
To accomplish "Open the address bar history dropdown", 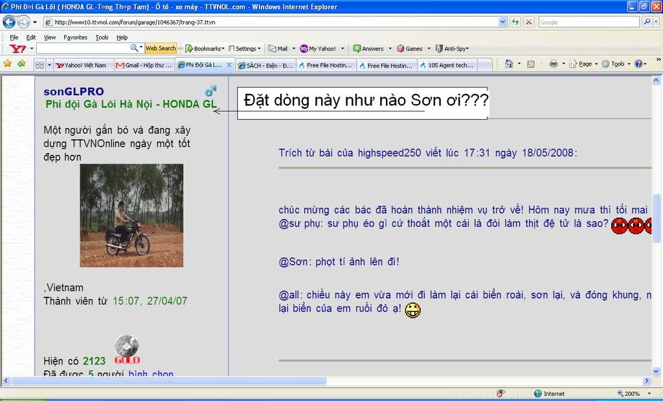I will pos(502,22).
